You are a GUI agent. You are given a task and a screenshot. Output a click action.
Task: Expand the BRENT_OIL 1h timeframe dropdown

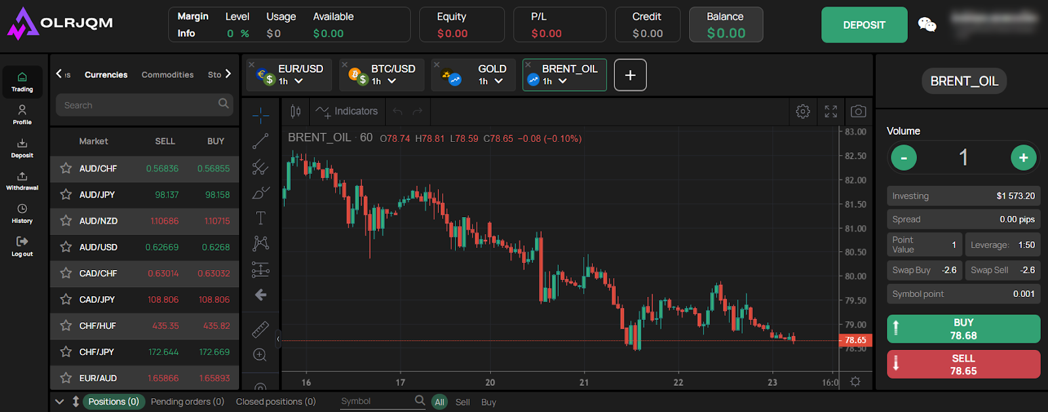pyautogui.click(x=563, y=82)
